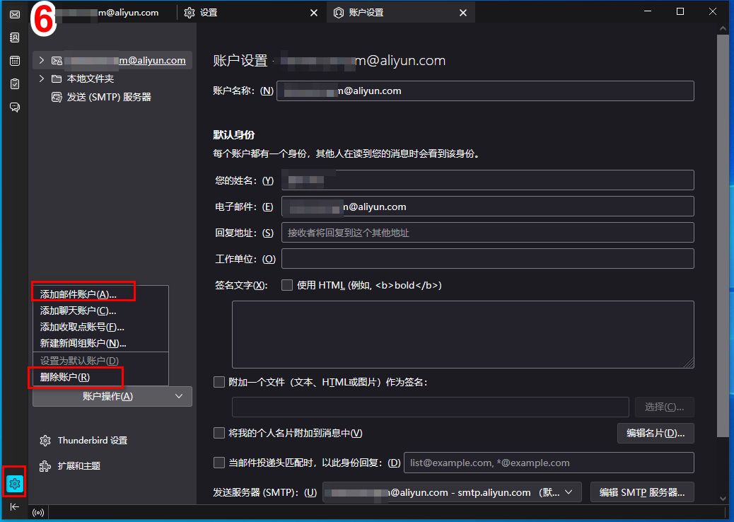The image size is (734, 522).
Task: Choose 添加收取点账号(F)... menu entry
Action: click(100, 327)
